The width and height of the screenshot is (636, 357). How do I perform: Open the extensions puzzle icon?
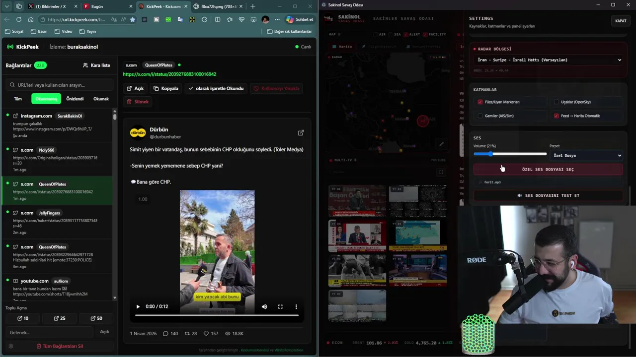[204, 19]
